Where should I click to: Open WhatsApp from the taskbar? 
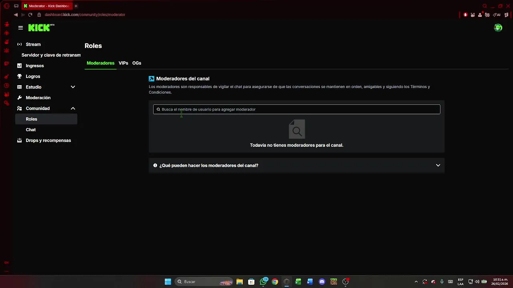pyautogui.click(x=263, y=282)
